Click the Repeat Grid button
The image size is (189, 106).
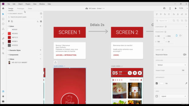click(x=162, y=21)
